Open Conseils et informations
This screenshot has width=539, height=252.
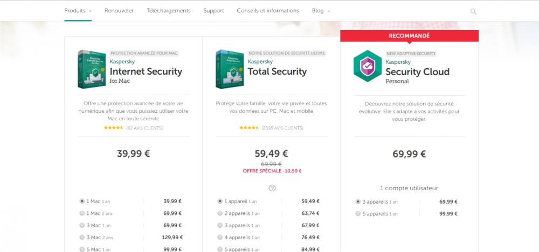point(268,11)
